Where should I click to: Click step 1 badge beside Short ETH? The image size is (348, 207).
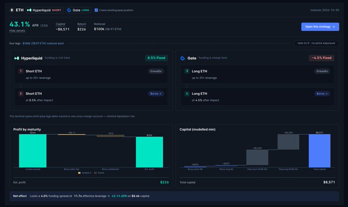(20, 71)
